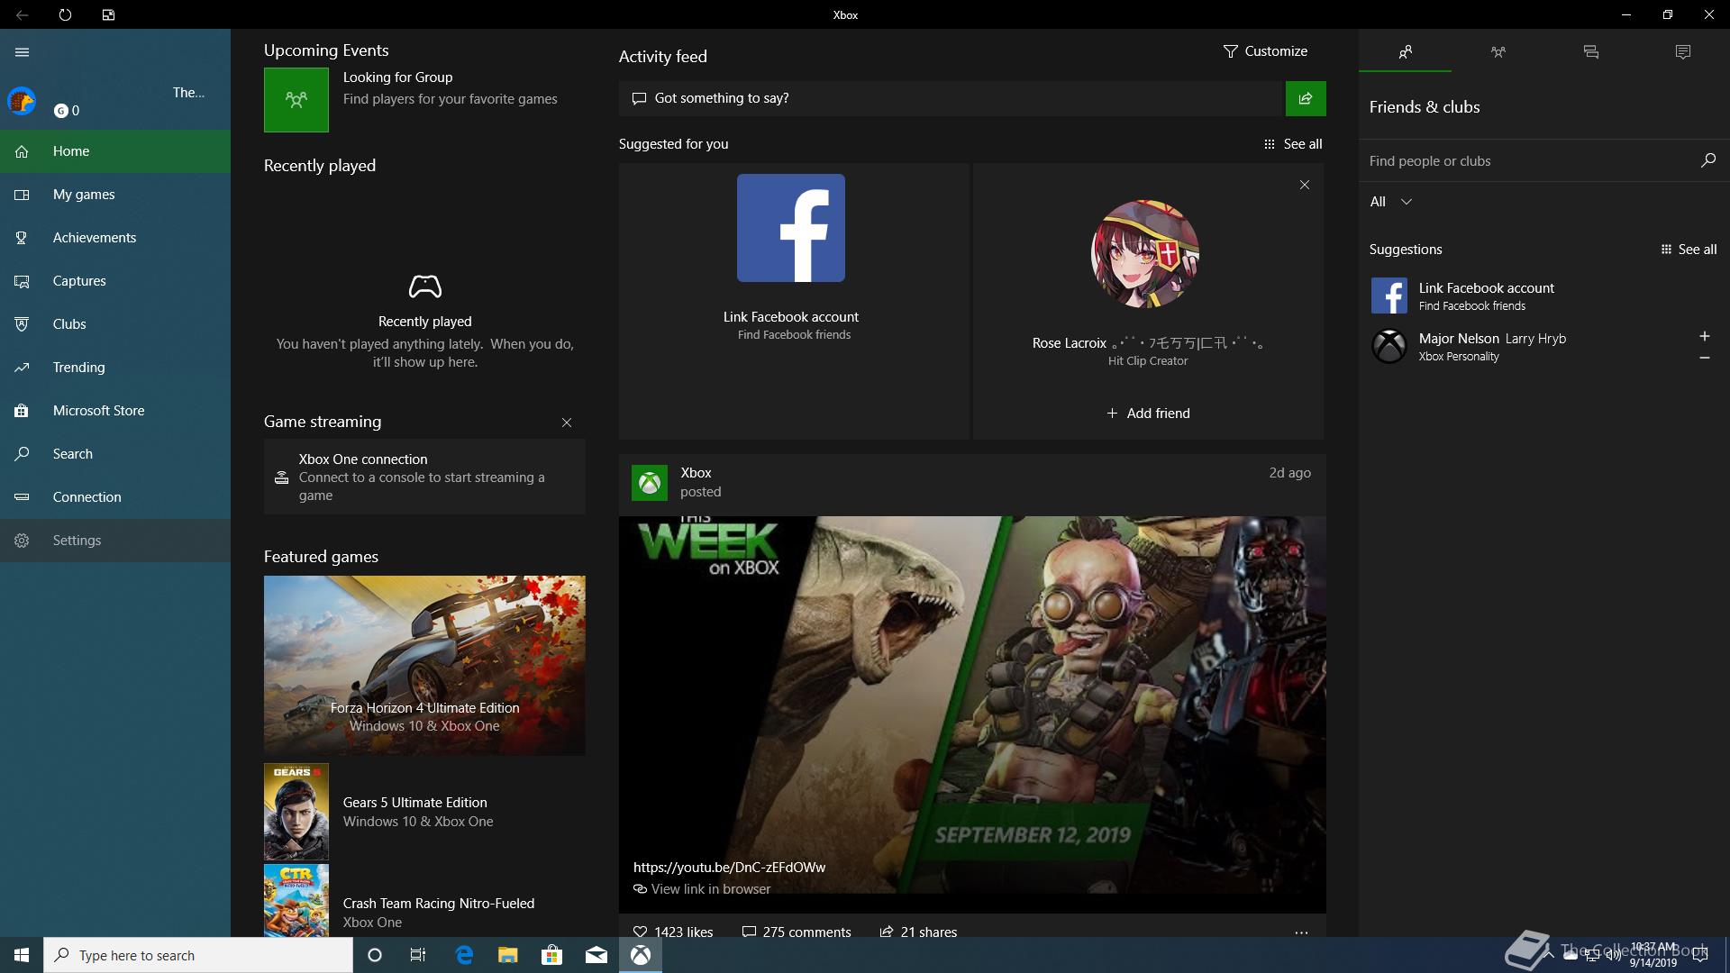1730x973 pixels.
Task: Open File Explorer from taskbar
Action: 508,955
